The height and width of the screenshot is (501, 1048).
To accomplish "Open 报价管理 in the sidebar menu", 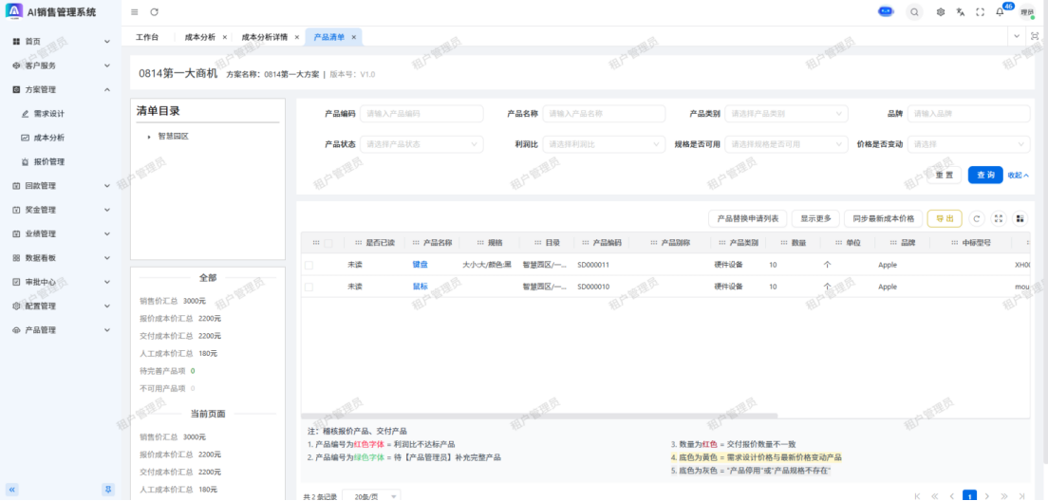I will pos(49,161).
